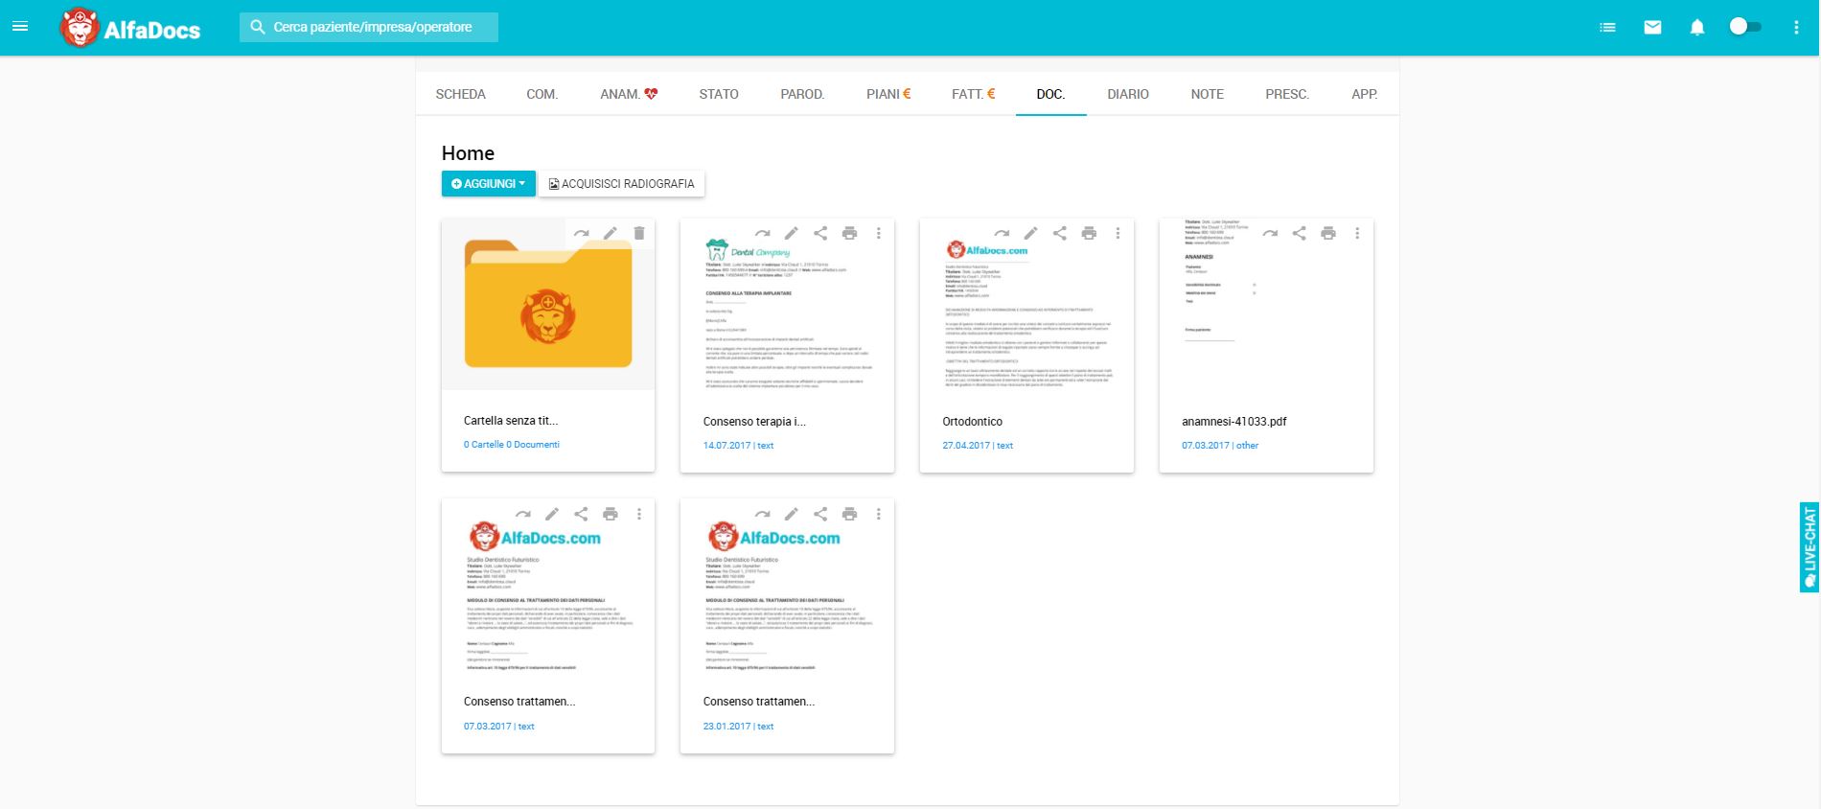The image size is (1821, 809).
Task: Open more options for anamnesi-41033.pdf
Action: 1357,233
